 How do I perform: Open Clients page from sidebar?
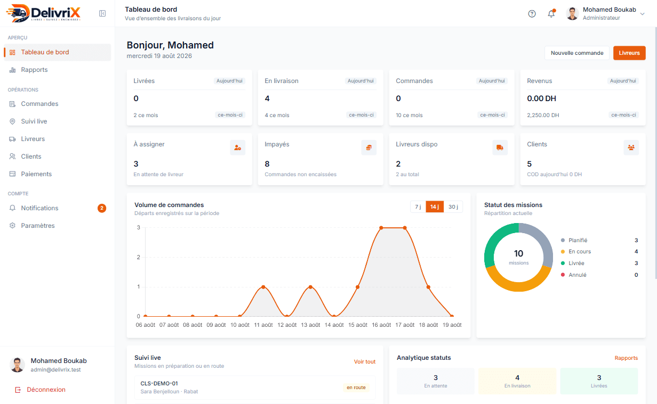pyautogui.click(x=58, y=156)
